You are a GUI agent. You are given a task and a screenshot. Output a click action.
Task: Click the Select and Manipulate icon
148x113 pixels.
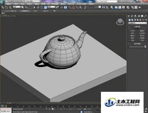[x=62, y=7]
